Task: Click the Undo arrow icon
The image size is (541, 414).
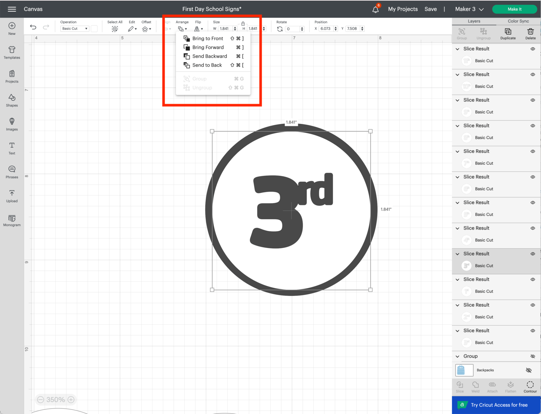Action: (x=33, y=27)
